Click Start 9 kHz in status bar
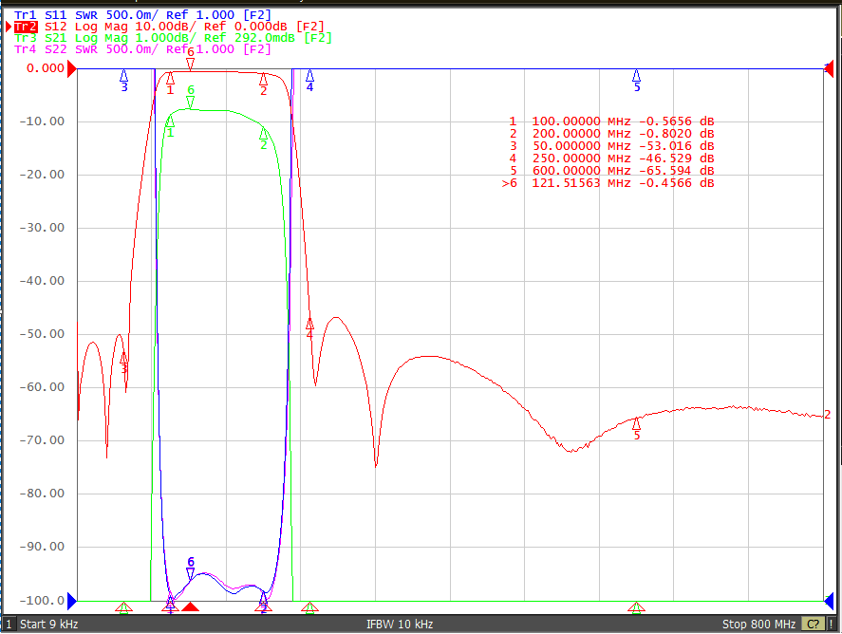 click(x=48, y=625)
